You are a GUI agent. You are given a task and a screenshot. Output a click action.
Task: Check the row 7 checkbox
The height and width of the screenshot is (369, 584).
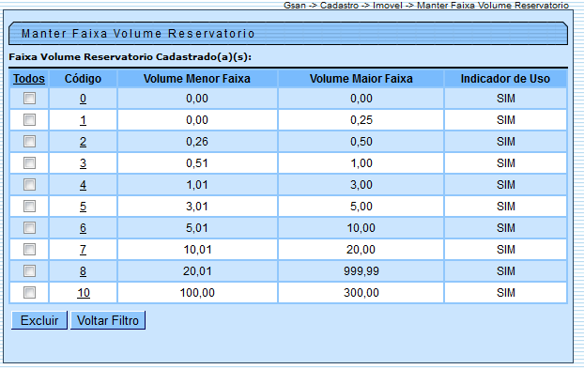29,250
